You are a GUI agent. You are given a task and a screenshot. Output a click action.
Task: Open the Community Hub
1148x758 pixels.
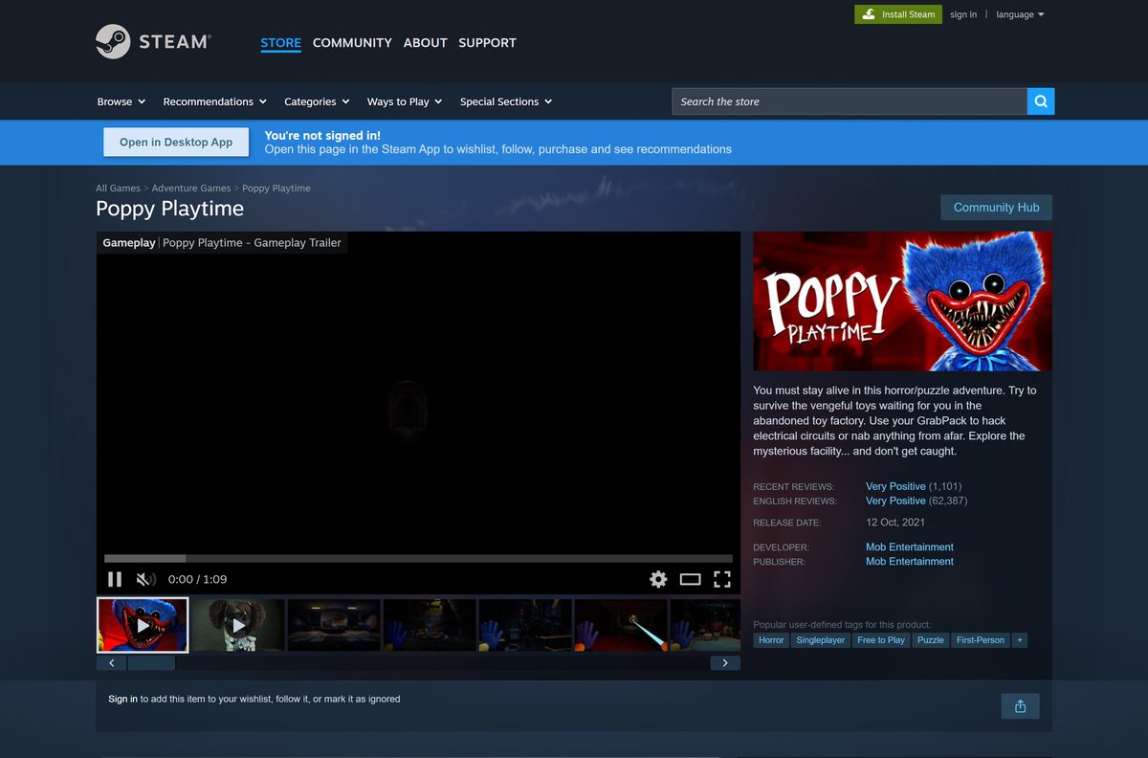coord(996,208)
